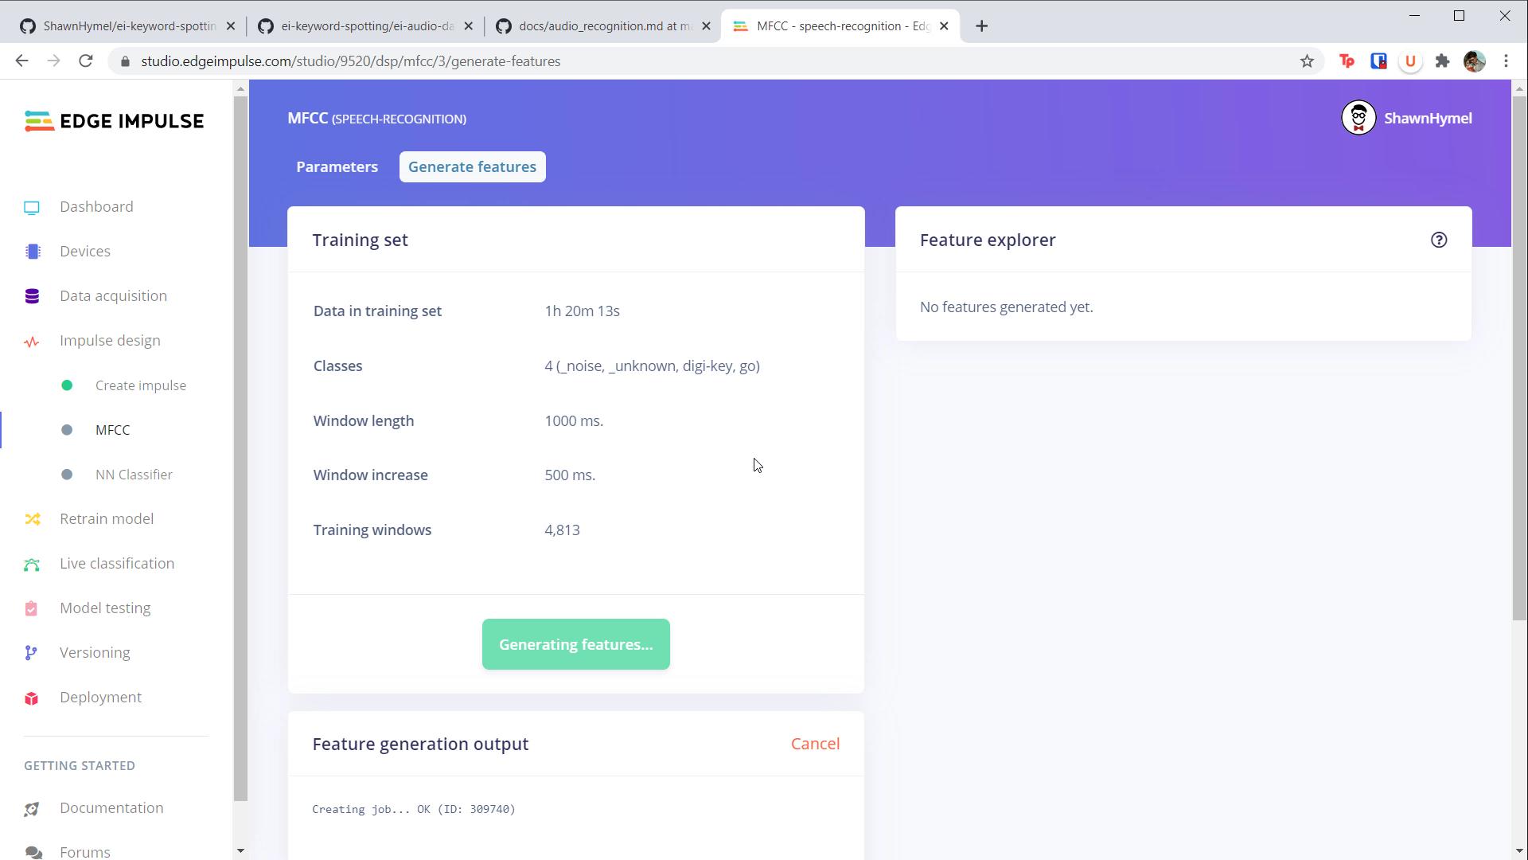Click the Data acquisition sidebar icon
This screenshot has width=1528, height=860.
[32, 295]
